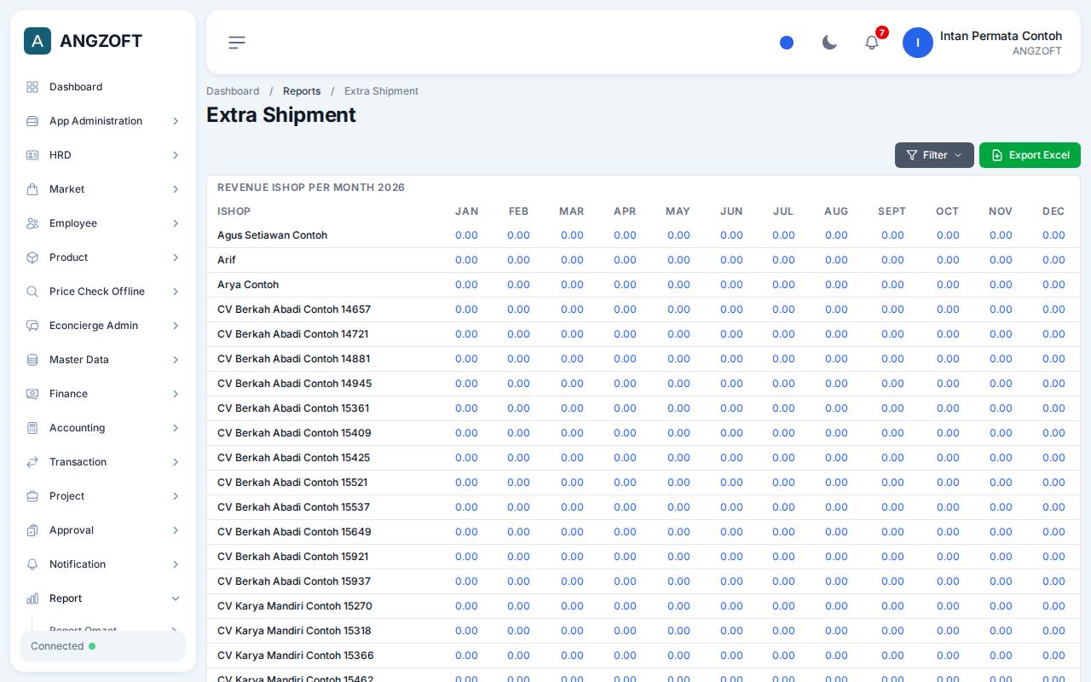Click user name Intan Permata Contoh

1001,36
